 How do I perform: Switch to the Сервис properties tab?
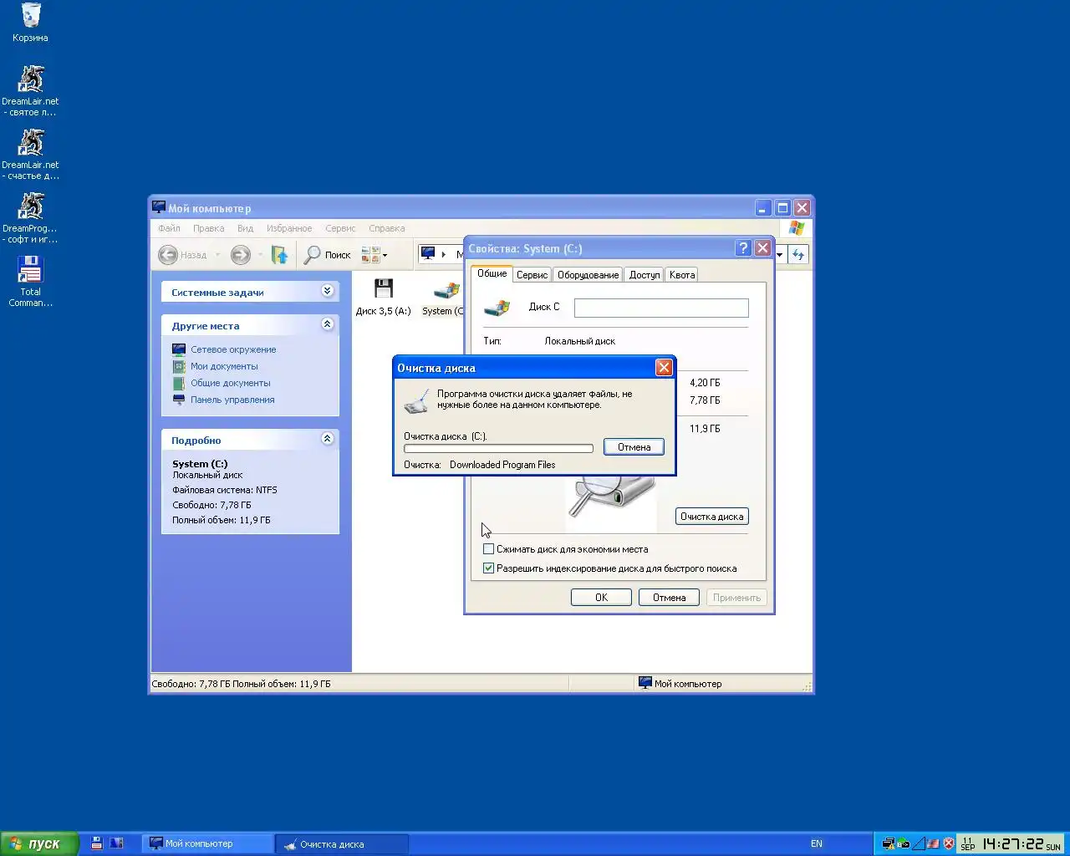(532, 275)
